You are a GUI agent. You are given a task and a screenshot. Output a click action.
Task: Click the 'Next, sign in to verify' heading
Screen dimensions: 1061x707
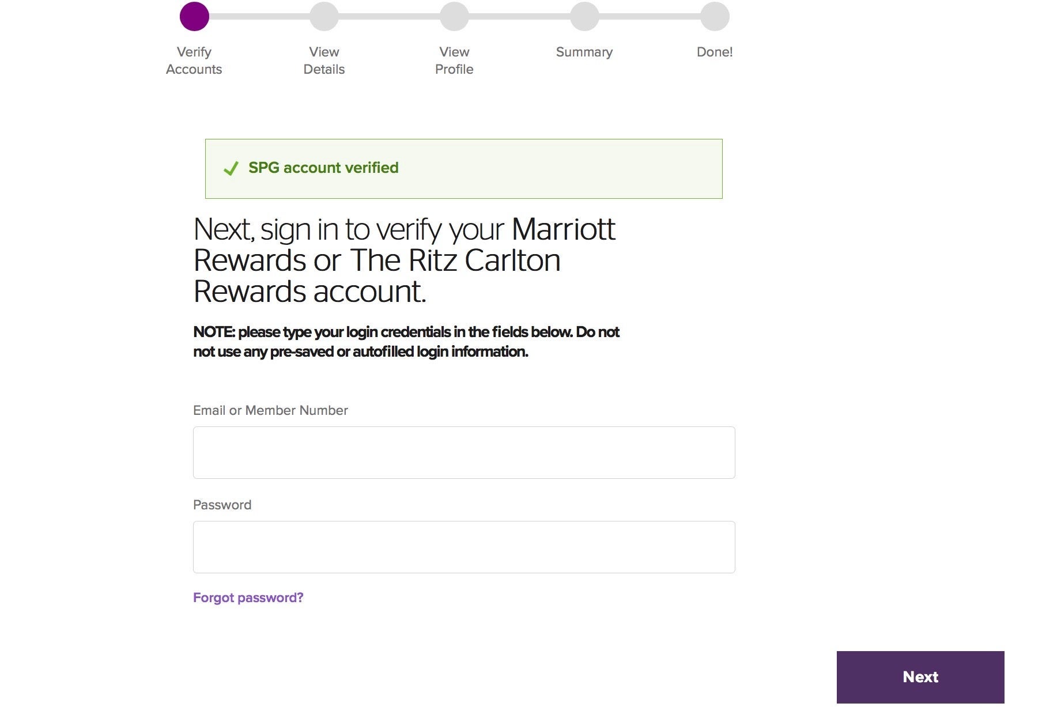[x=405, y=260]
